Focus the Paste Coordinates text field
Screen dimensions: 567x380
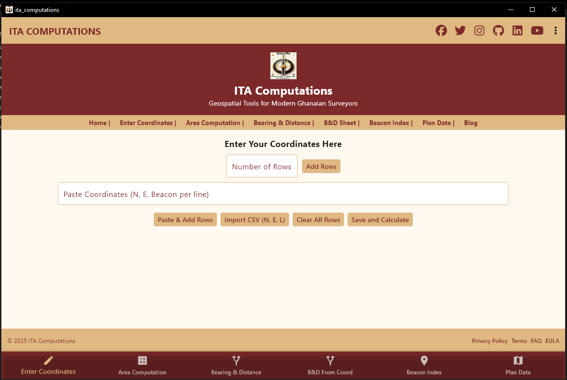click(x=283, y=194)
